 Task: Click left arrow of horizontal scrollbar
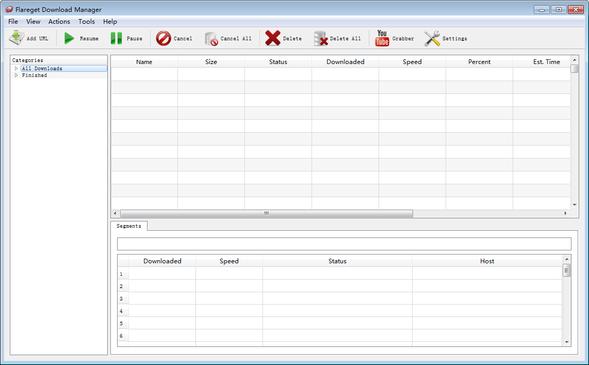[x=116, y=214]
